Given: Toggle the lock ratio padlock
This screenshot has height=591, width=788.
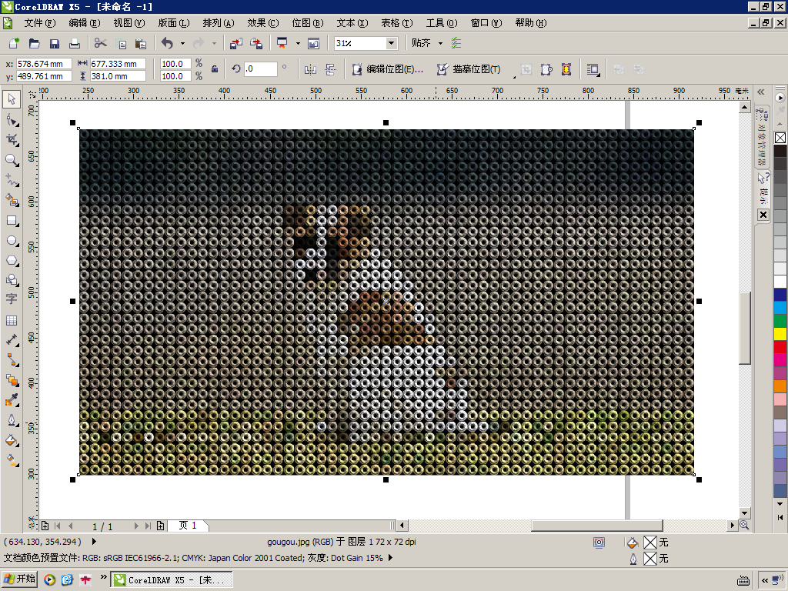Looking at the screenshot, I should pyautogui.click(x=215, y=69).
